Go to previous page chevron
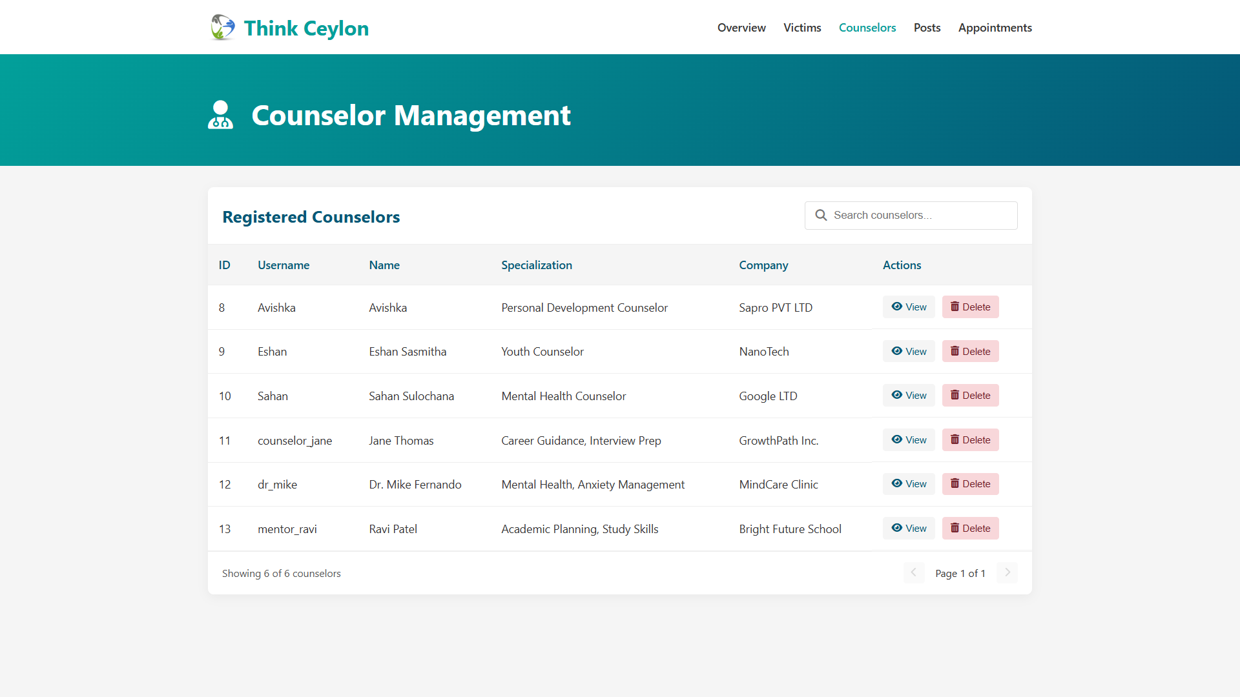The image size is (1240, 697). (914, 572)
